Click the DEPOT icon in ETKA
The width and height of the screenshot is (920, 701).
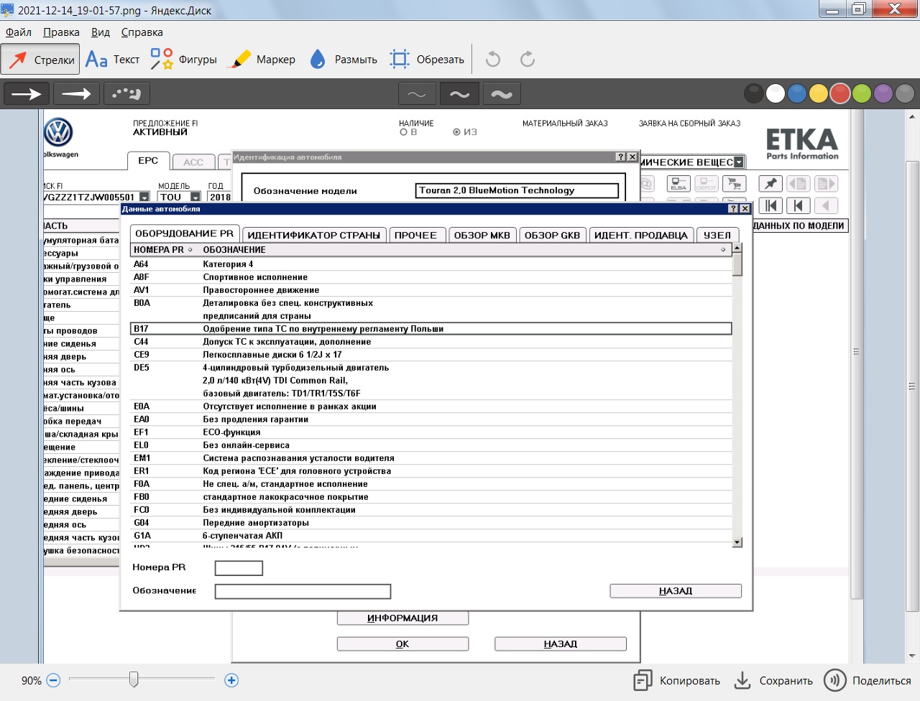[x=706, y=184]
